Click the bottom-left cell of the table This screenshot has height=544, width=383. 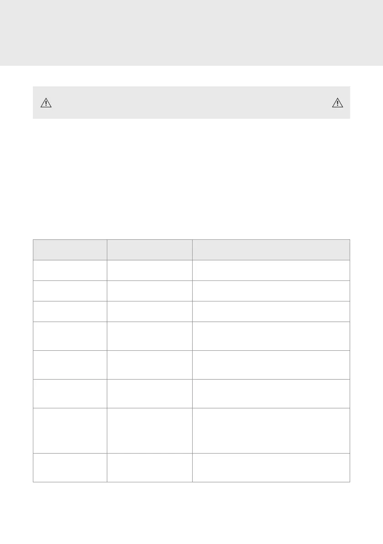pyautogui.click(x=70, y=467)
